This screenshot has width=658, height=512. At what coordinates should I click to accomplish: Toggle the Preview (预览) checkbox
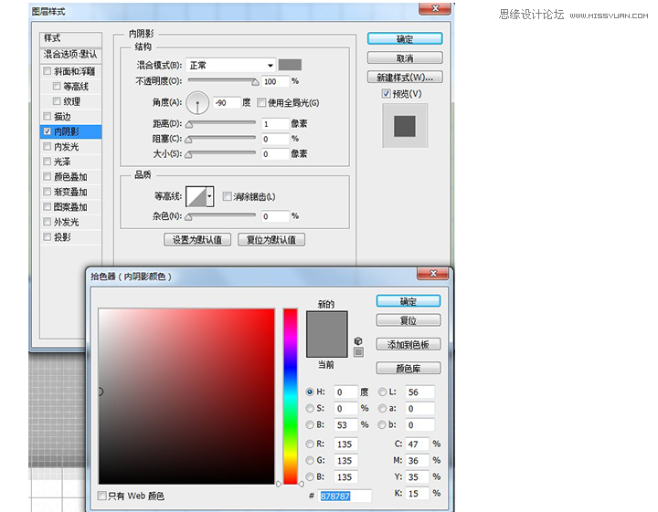coord(386,93)
